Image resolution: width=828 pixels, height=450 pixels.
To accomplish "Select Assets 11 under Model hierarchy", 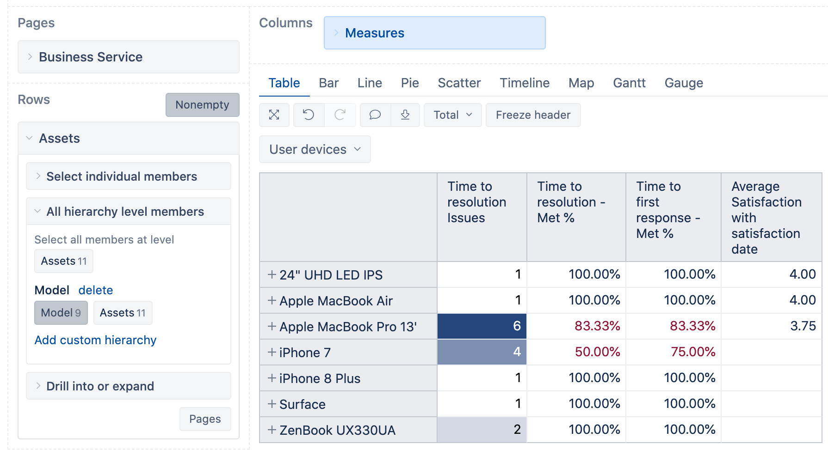I will (x=123, y=313).
